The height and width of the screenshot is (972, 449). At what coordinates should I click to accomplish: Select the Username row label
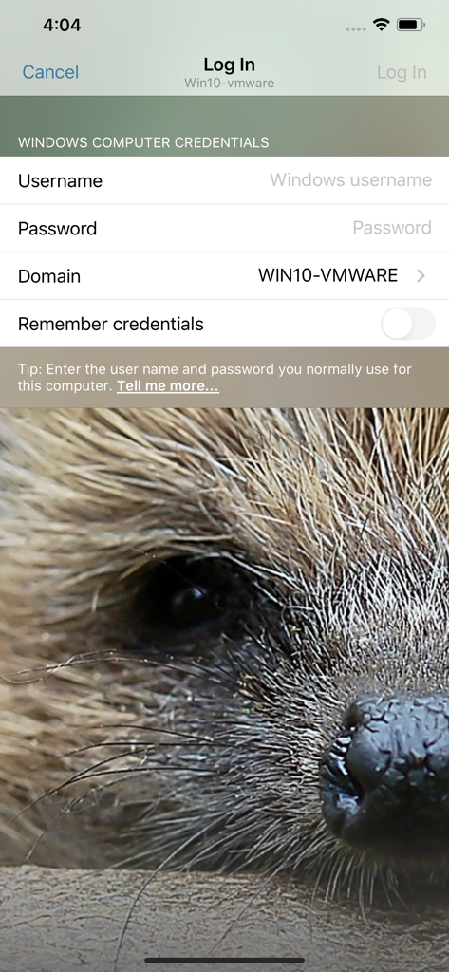pos(60,180)
